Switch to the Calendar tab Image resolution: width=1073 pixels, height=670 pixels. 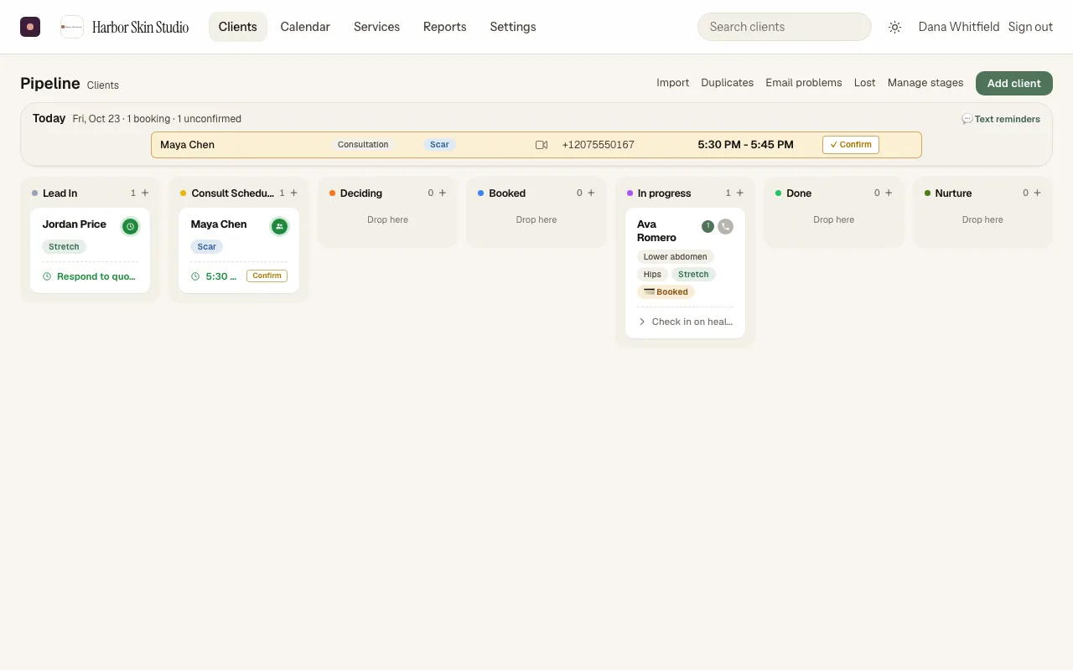click(x=305, y=27)
